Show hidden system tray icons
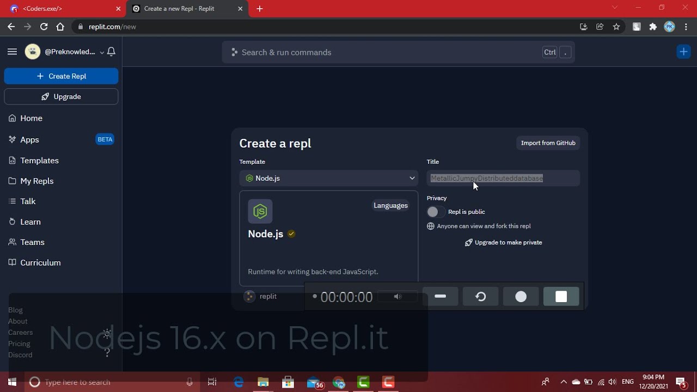This screenshot has width=697, height=392. tap(563, 382)
